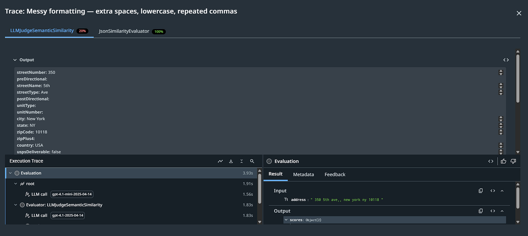Select the Evaluation row in the trace tree
This screenshot has width=528, height=236.
tap(131, 173)
